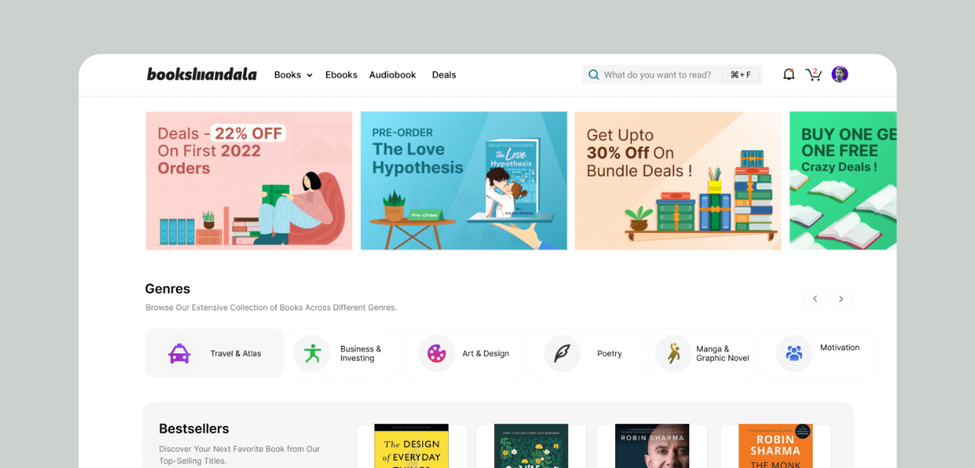Click the booksmandala logo
975x468 pixels.
[x=202, y=74]
